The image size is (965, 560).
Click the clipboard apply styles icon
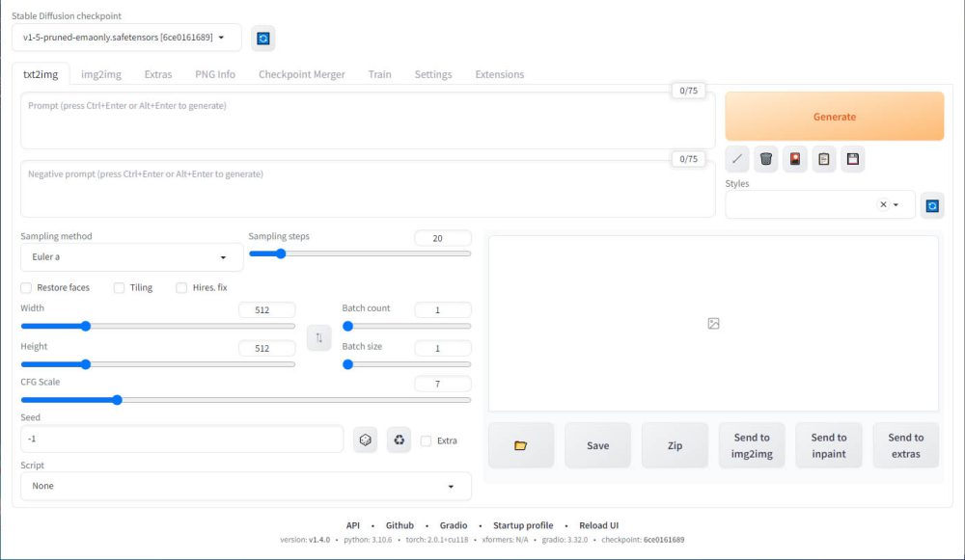tap(824, 159)
